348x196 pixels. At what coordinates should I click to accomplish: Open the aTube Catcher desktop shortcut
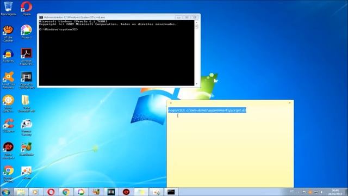point(9,34)
